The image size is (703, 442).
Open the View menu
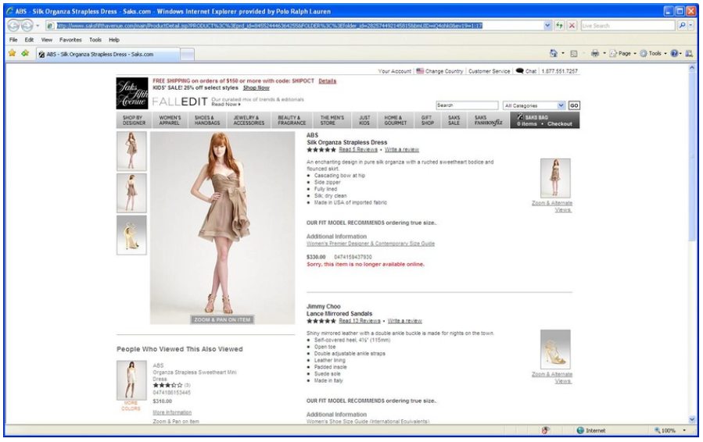[x=47, y=40]
